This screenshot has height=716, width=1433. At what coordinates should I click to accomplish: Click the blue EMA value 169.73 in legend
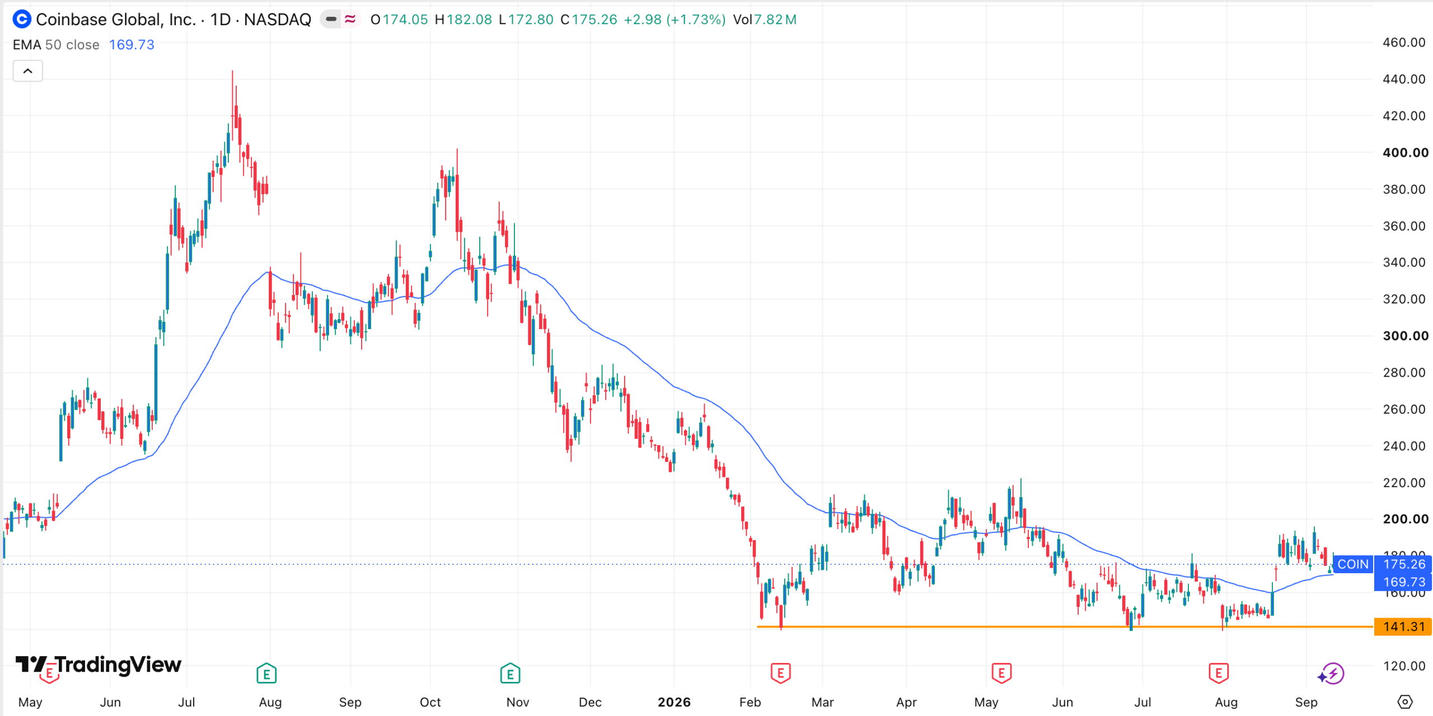pyautogui.click(x=132, y=45)
